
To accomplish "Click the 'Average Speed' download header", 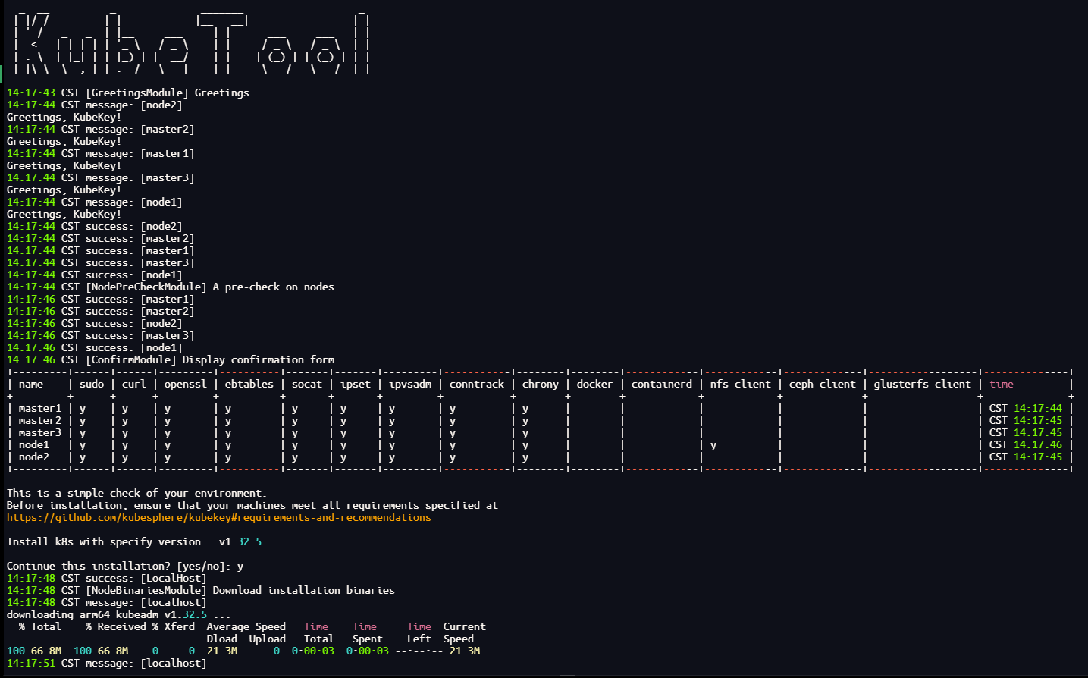I will click(246, 626).
